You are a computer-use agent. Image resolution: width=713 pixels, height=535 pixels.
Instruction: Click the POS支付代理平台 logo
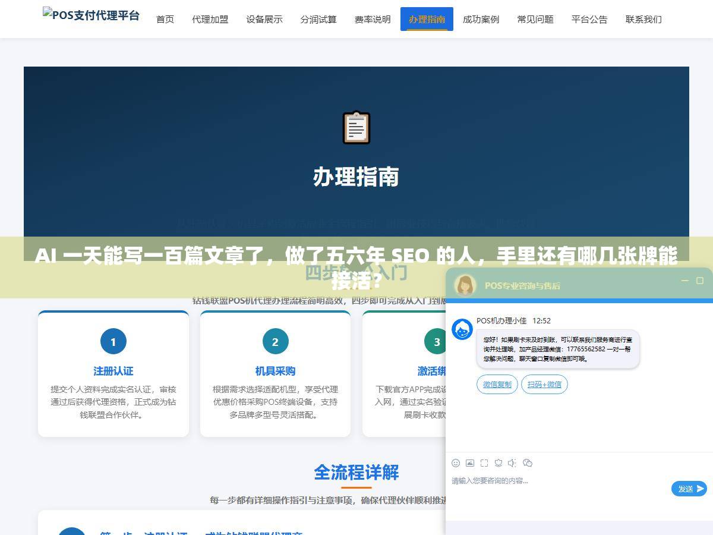click(x=91, y=15)
